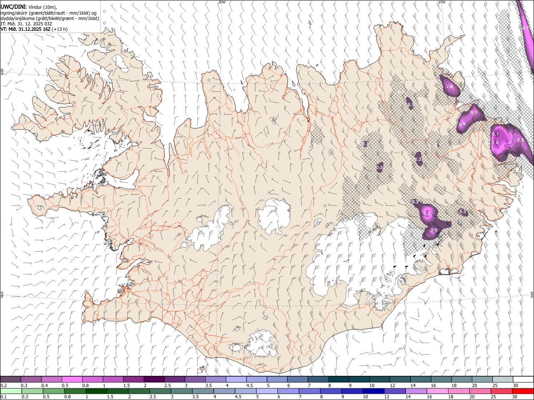Click the light lavender 4 swatch in top legend
The image size is (534, 400).
[236, 379]
